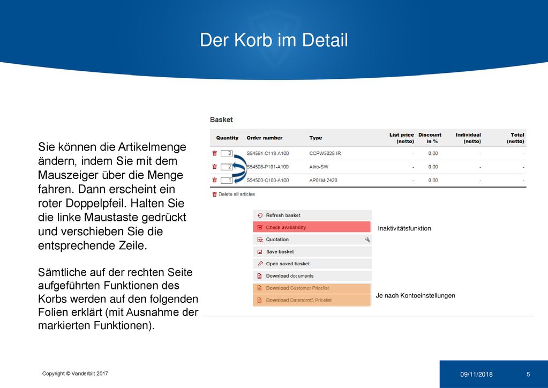The height and width of the screenshot is (388, 548).
Task: Click the Quotation document icon
Action: 260,240
